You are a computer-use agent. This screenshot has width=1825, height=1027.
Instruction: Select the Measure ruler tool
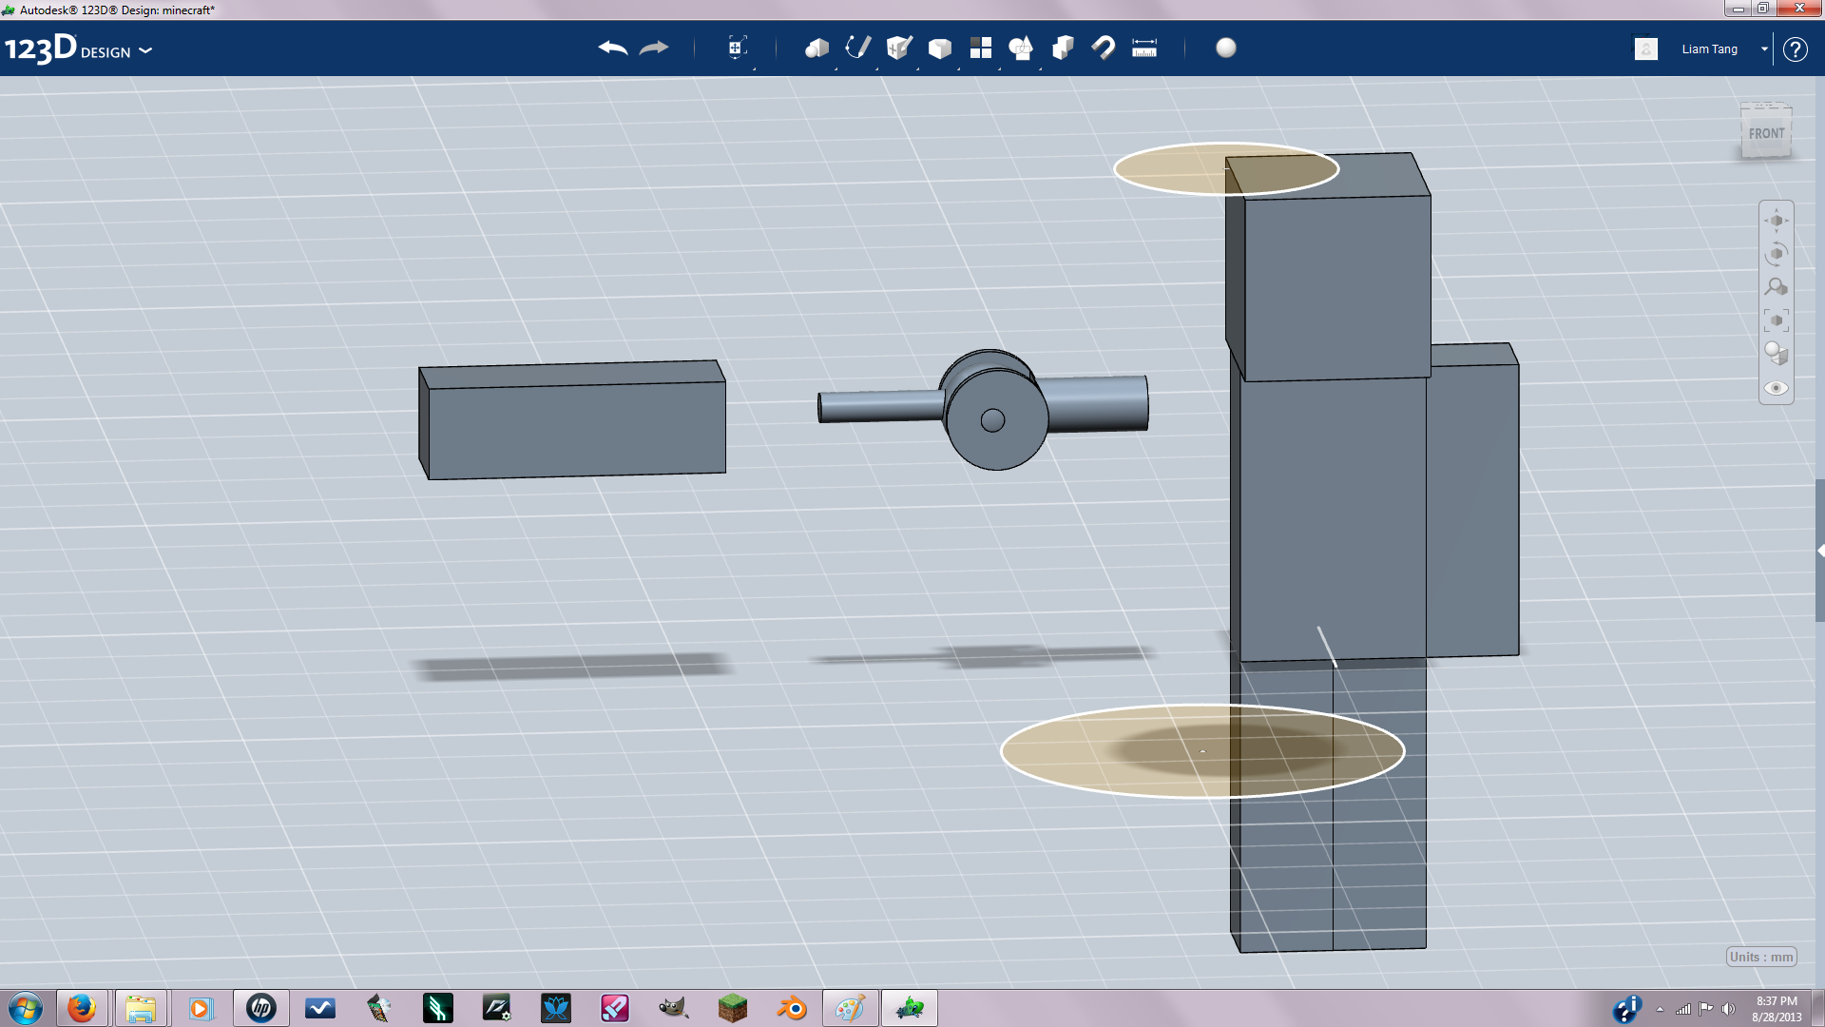[1144, 48]
